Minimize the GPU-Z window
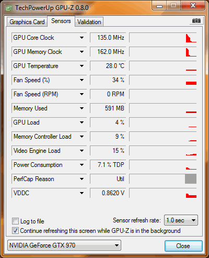 click(x=159, y=6)
